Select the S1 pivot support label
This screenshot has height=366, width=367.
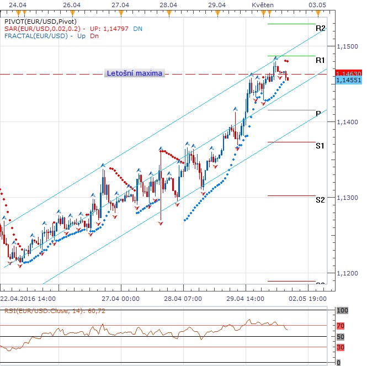320,146
